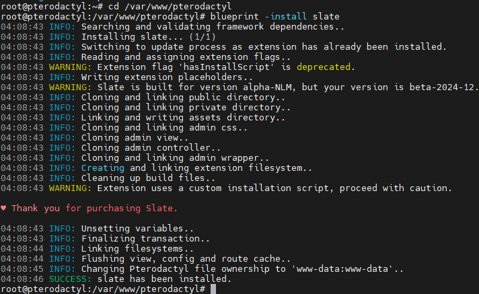Click 'Linking and writing assets directory..' line
This screenshot has width=479, height=294.
183,117
